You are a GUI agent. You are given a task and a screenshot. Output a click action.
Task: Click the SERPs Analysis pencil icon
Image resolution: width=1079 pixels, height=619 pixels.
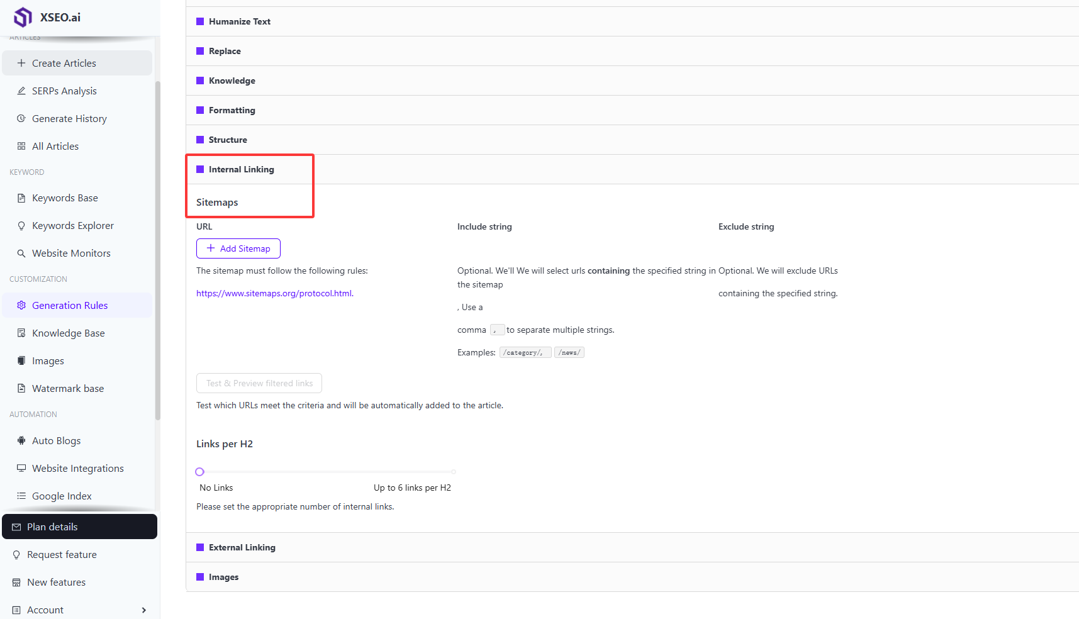(x=21, y=91)
